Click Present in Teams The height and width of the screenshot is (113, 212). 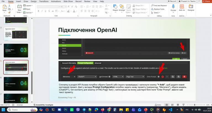coord(187,1)
